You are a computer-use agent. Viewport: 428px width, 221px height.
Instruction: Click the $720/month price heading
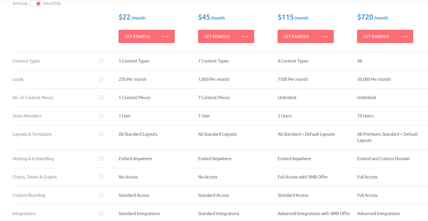point(372,17)
